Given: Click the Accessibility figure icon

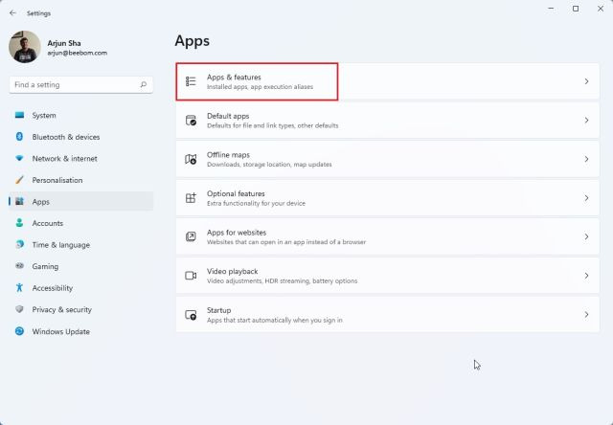Looking at the screenshot, I should click(x=19, y=287).
